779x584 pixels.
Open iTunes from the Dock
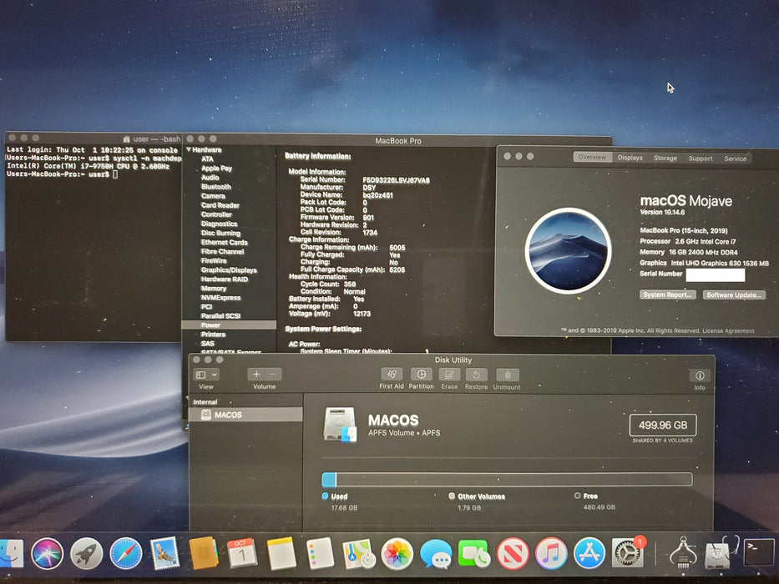tap(551, 553)
